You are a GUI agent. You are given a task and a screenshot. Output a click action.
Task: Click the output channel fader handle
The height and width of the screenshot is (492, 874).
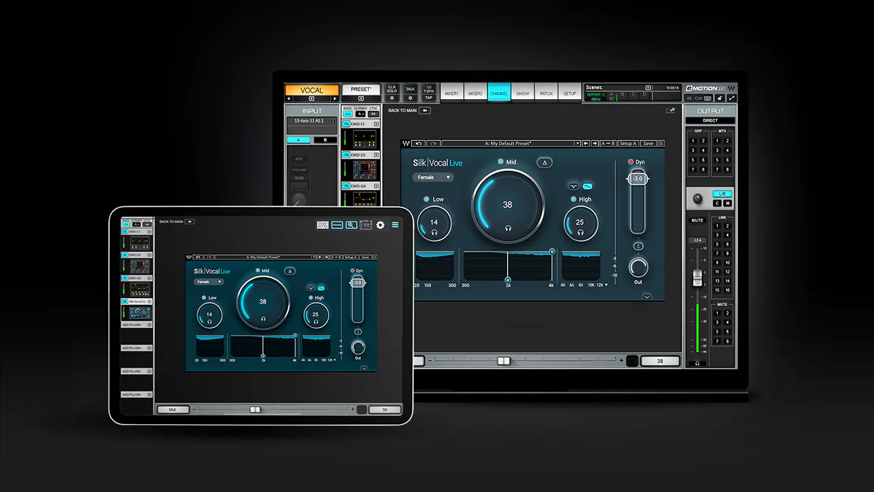(x=697, y=277)
